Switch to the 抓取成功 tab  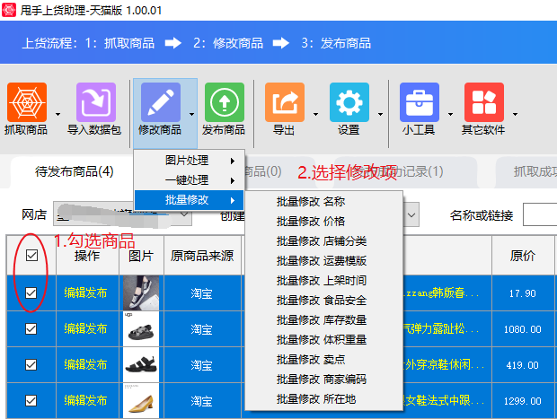(527, 171)
